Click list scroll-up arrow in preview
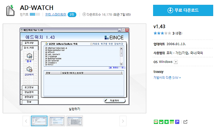Image resolution: width=217 pixels, height=132 pixels. (x=121, y=48)
